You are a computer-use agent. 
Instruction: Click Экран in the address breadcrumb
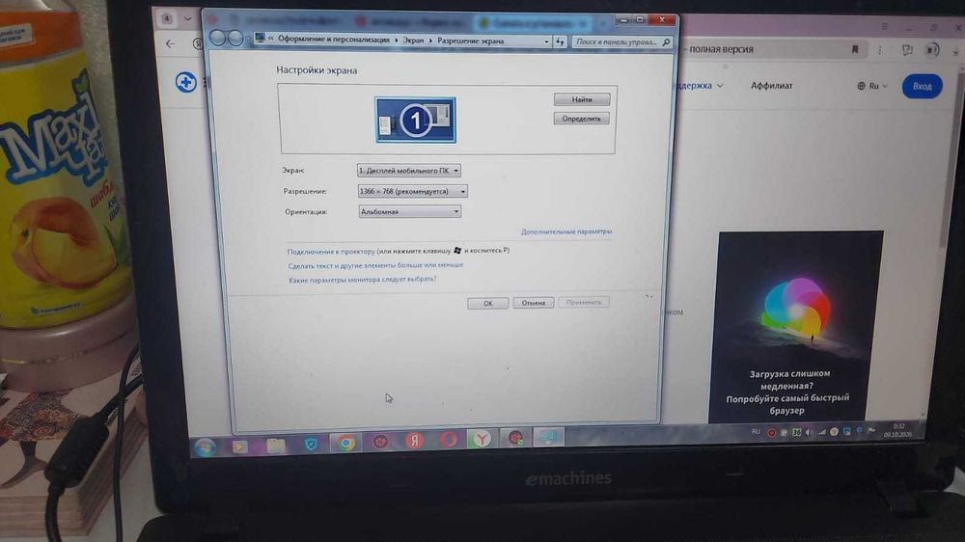tap(414, 40)
